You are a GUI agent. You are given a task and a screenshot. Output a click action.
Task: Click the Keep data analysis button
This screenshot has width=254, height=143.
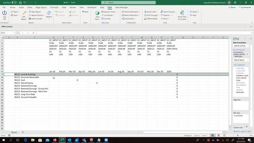click(73, 12)
